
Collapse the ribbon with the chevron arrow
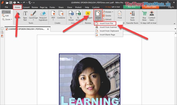point(174,24)
